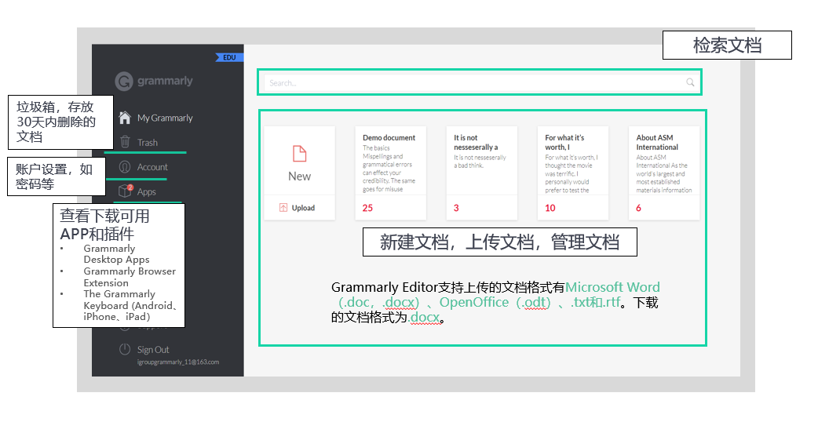Image resolution: width=818 pixels, height=422 pixels.
Task: Click the Account profile icon
Action: (125, 167)
